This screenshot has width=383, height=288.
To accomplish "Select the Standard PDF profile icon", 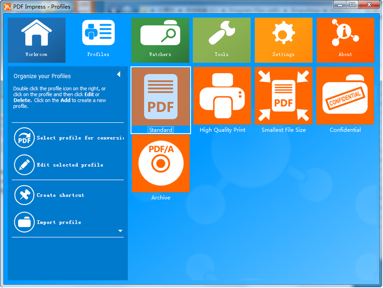I will point(161,96).
